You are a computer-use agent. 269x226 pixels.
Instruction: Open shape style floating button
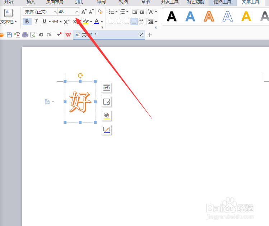(x=107, y=102)
